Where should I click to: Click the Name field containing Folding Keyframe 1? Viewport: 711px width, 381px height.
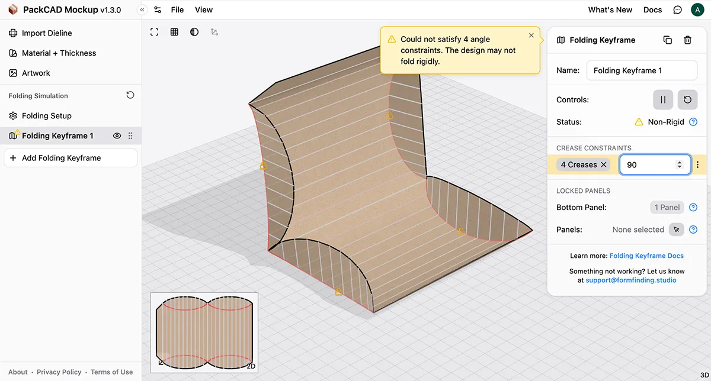pos(642,70)
